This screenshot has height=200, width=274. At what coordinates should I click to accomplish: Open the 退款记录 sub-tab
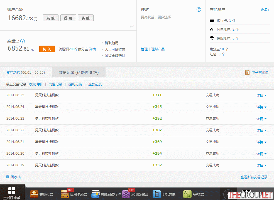95,84
